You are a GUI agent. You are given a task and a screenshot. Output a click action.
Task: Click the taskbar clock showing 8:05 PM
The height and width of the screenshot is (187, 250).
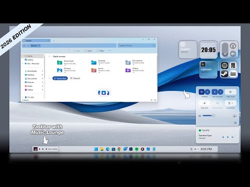point(206,149)
